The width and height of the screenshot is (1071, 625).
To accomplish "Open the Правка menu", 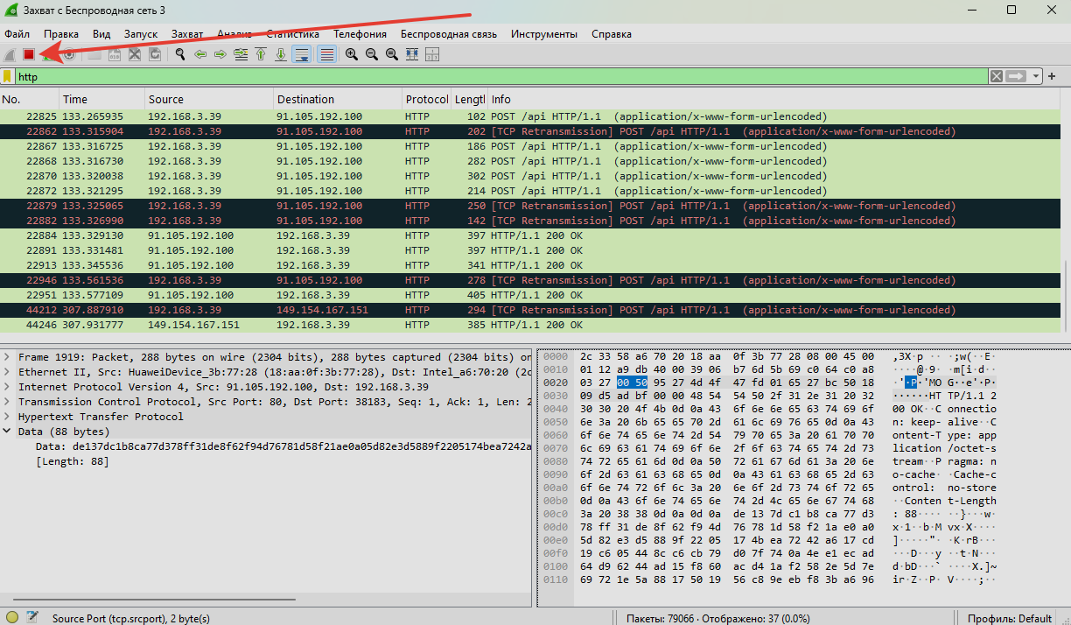I will [x=61, y=34].
